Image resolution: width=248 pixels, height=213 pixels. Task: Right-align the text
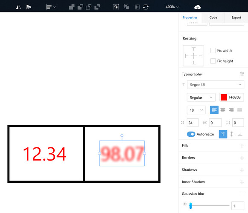pyautogui.click(x=231, y=110)
